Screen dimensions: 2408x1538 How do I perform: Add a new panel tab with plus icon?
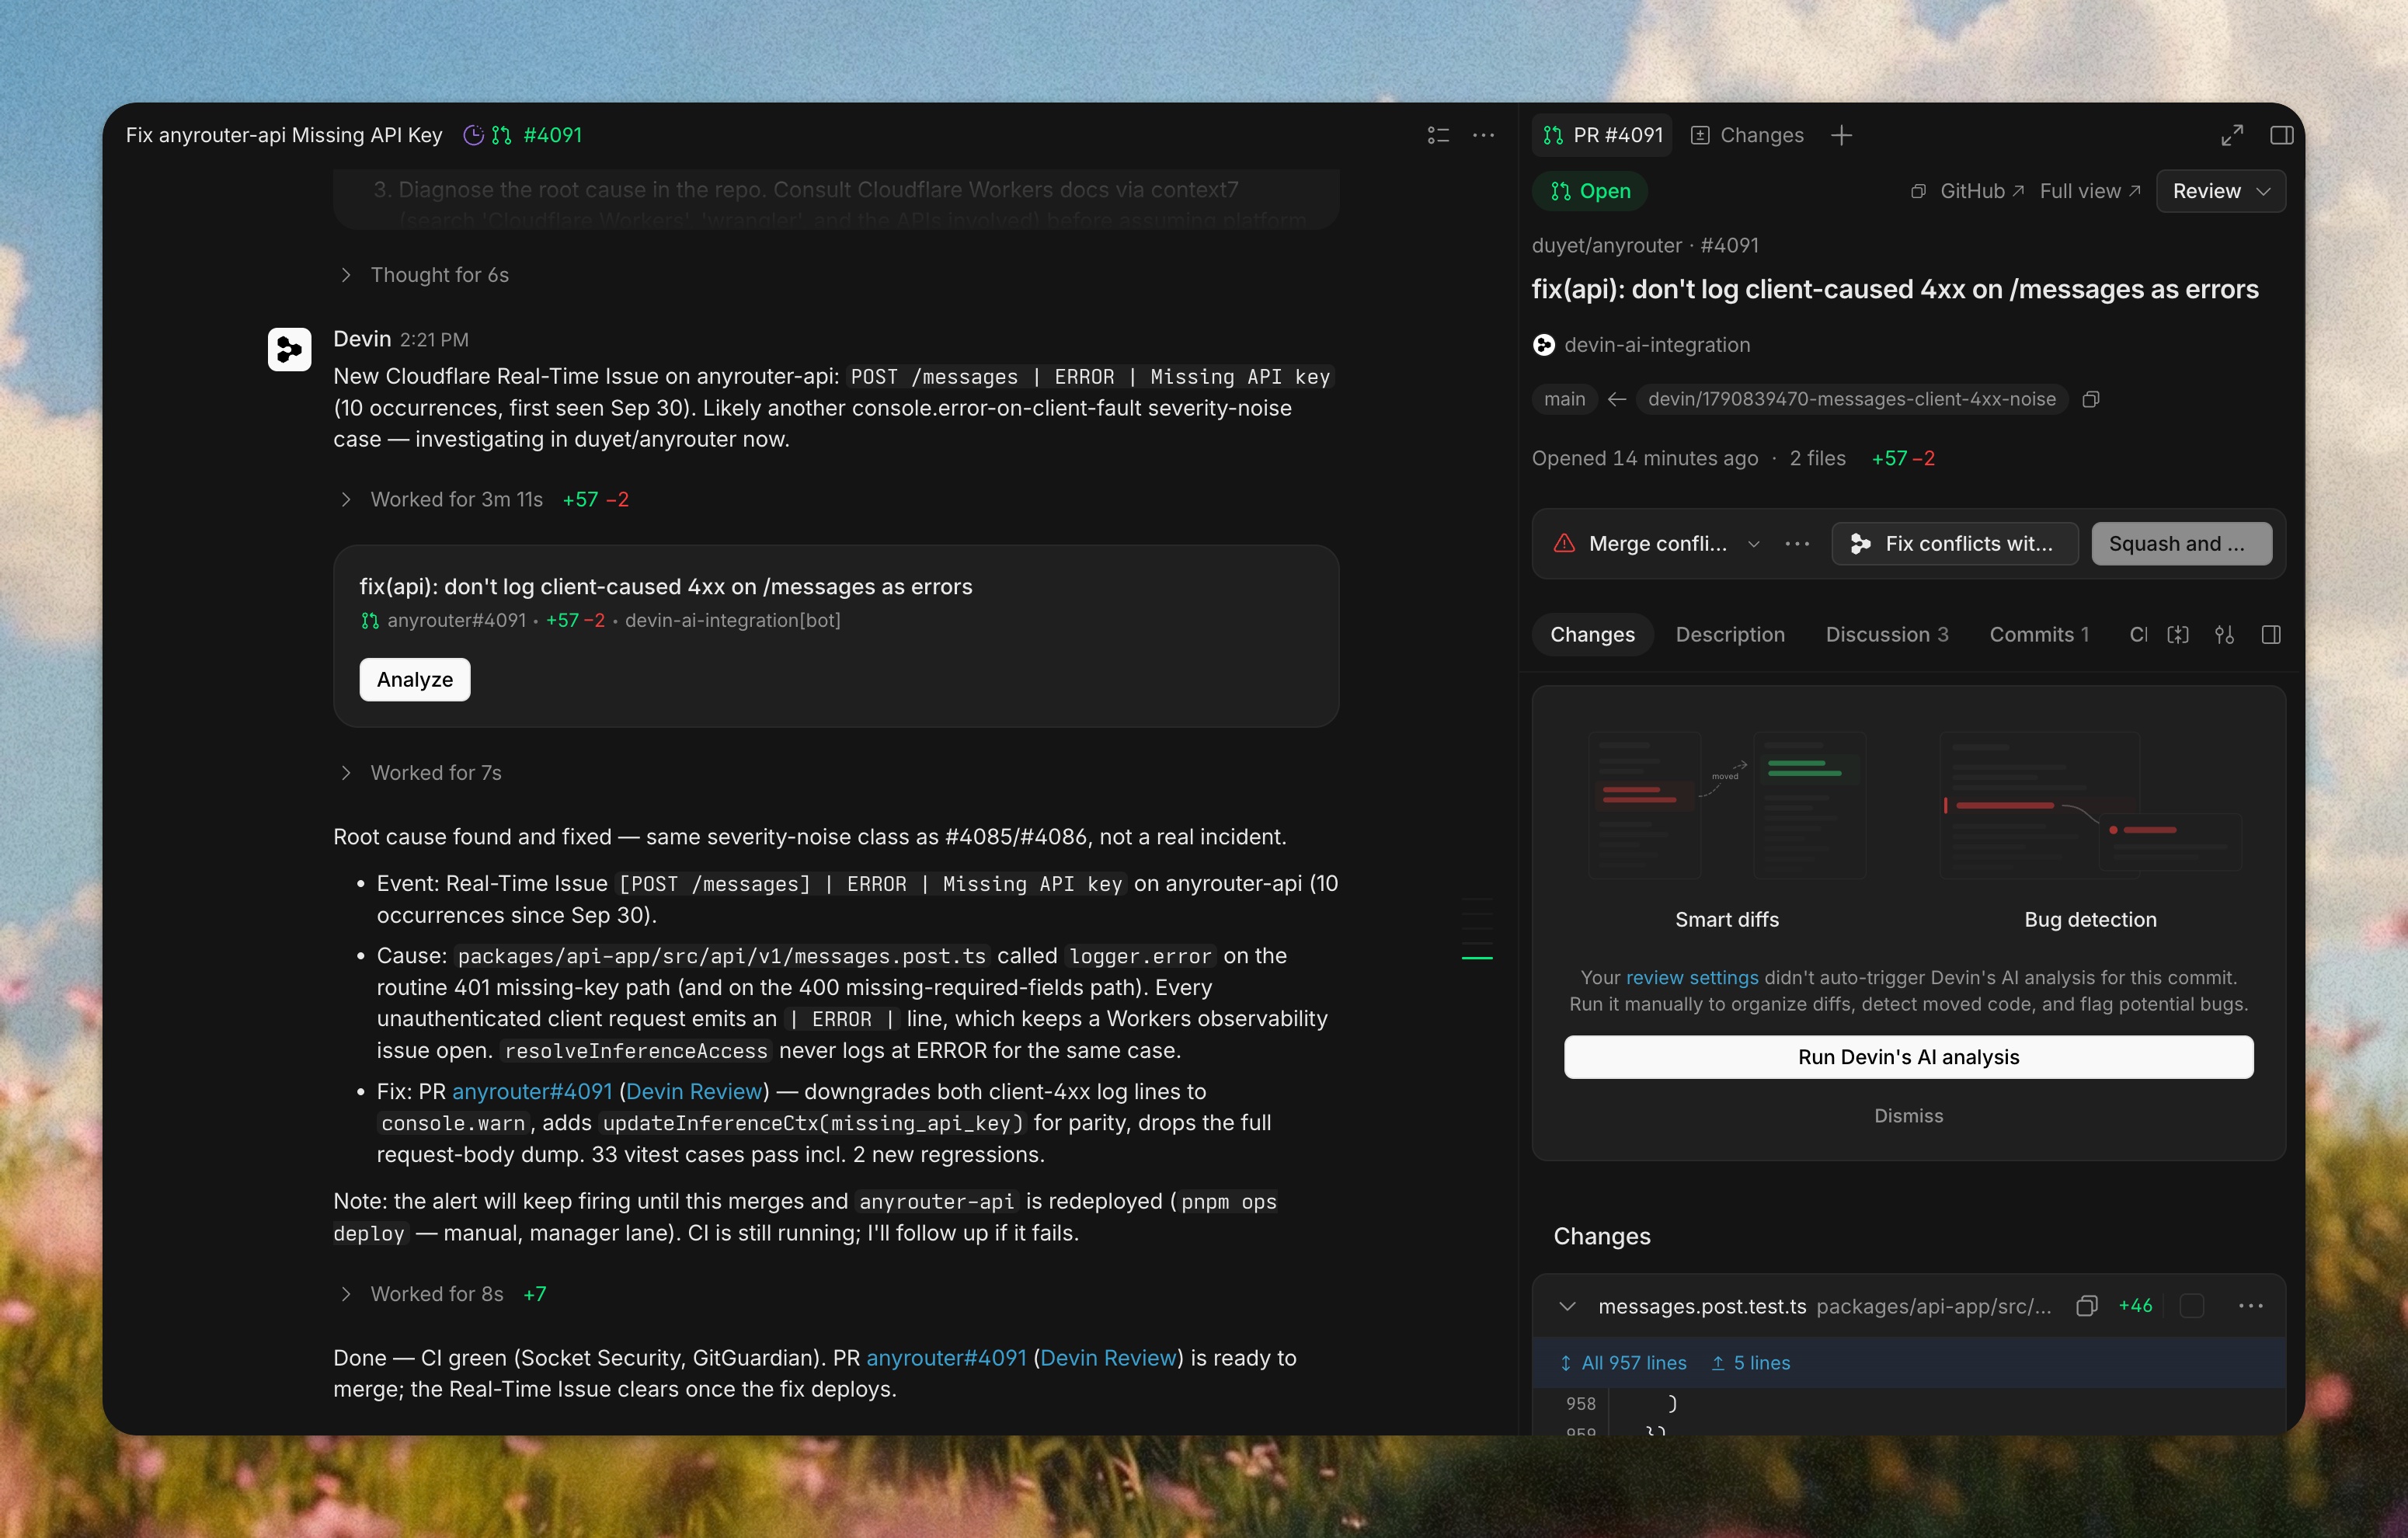coord(1841,135)
